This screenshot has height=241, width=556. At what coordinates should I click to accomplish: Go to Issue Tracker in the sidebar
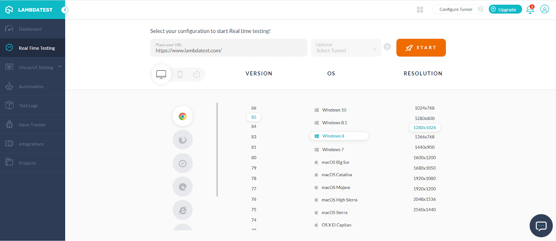(x=32, y=125)
